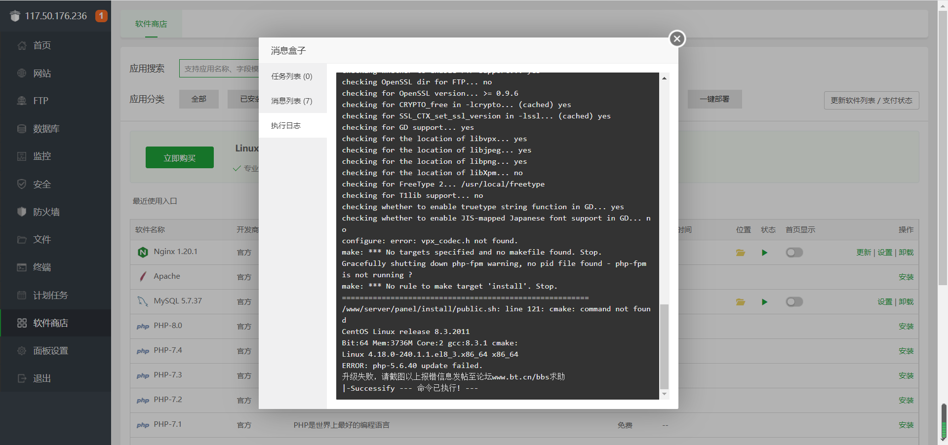Click the MySQL 5.7.37 play status icon

pyautogui.click(x=764, y=302)
